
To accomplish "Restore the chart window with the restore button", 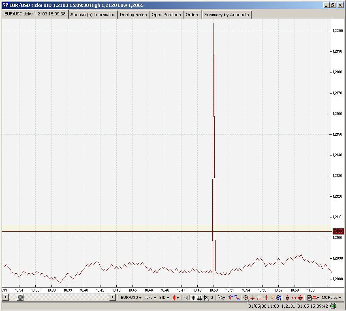I will (x=333, y=5).
